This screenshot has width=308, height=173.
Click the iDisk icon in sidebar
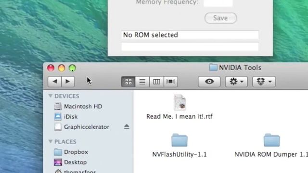tap(58, 117)
